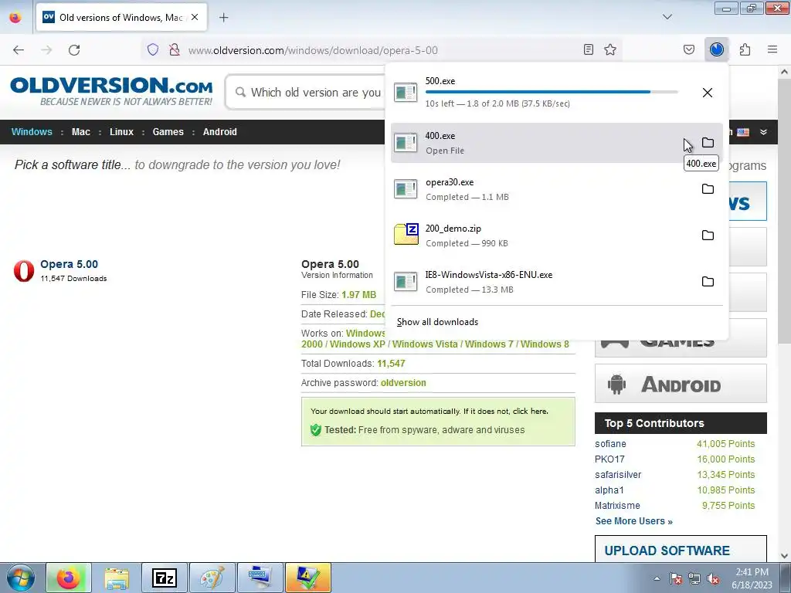791x593 pixels.
Task: Open contributor PKO17 profile
Action: point(609,459)
